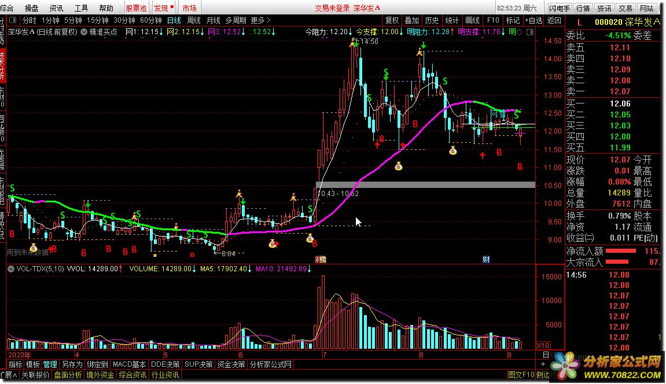Click the 闪电手 button
Screen dimensions: 666x384
click(x=559, y=8)
